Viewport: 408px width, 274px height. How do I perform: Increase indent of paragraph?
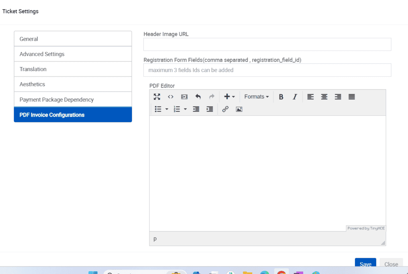(x=210, y=109)
